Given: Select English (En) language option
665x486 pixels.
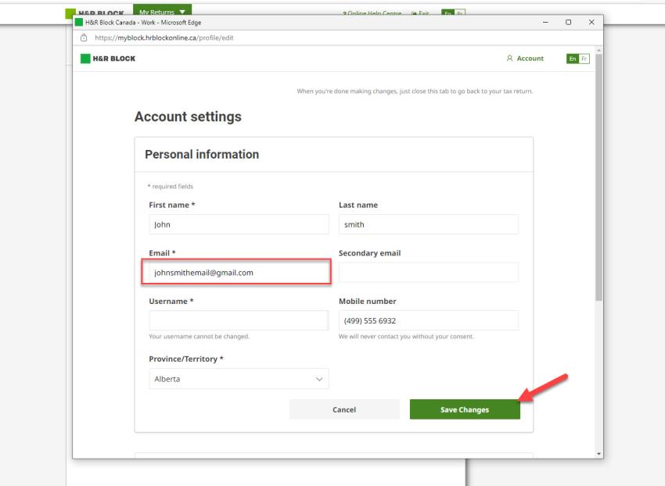Looking at the screenshot, I should [x=571, y=59].
